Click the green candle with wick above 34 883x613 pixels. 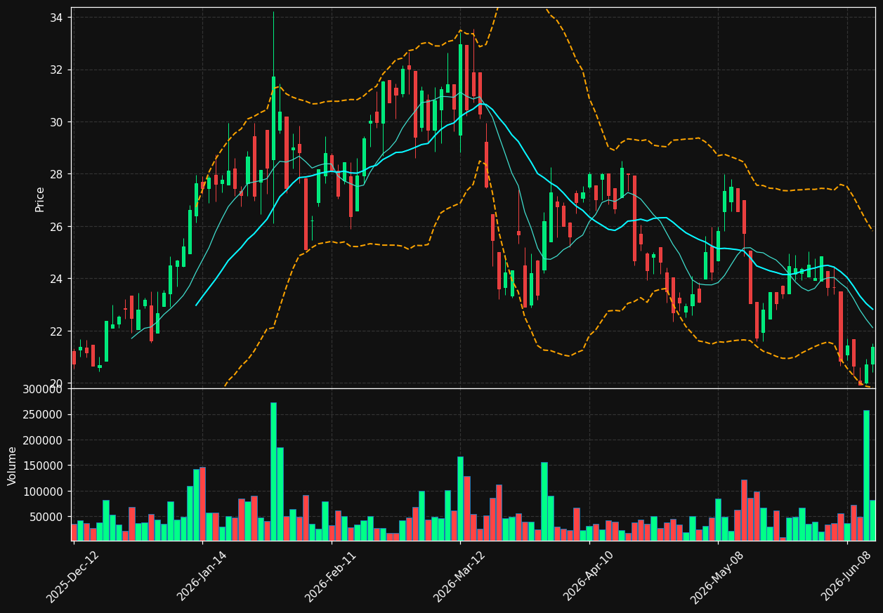pyautogui.click(x=273, y=118)
